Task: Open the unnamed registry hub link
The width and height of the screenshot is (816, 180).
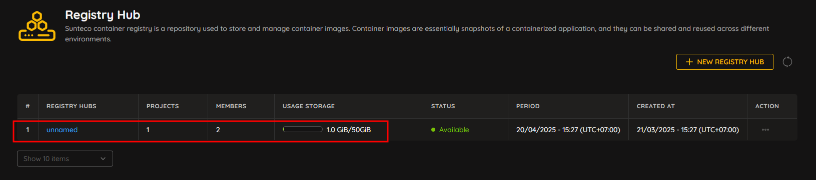Action: 62,130
